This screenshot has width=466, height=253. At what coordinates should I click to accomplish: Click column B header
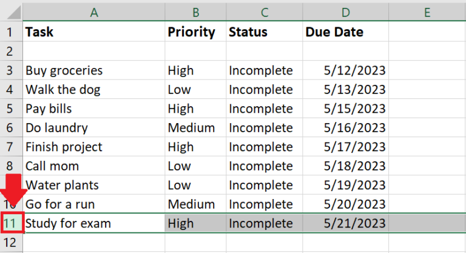(x=195, y=12)
